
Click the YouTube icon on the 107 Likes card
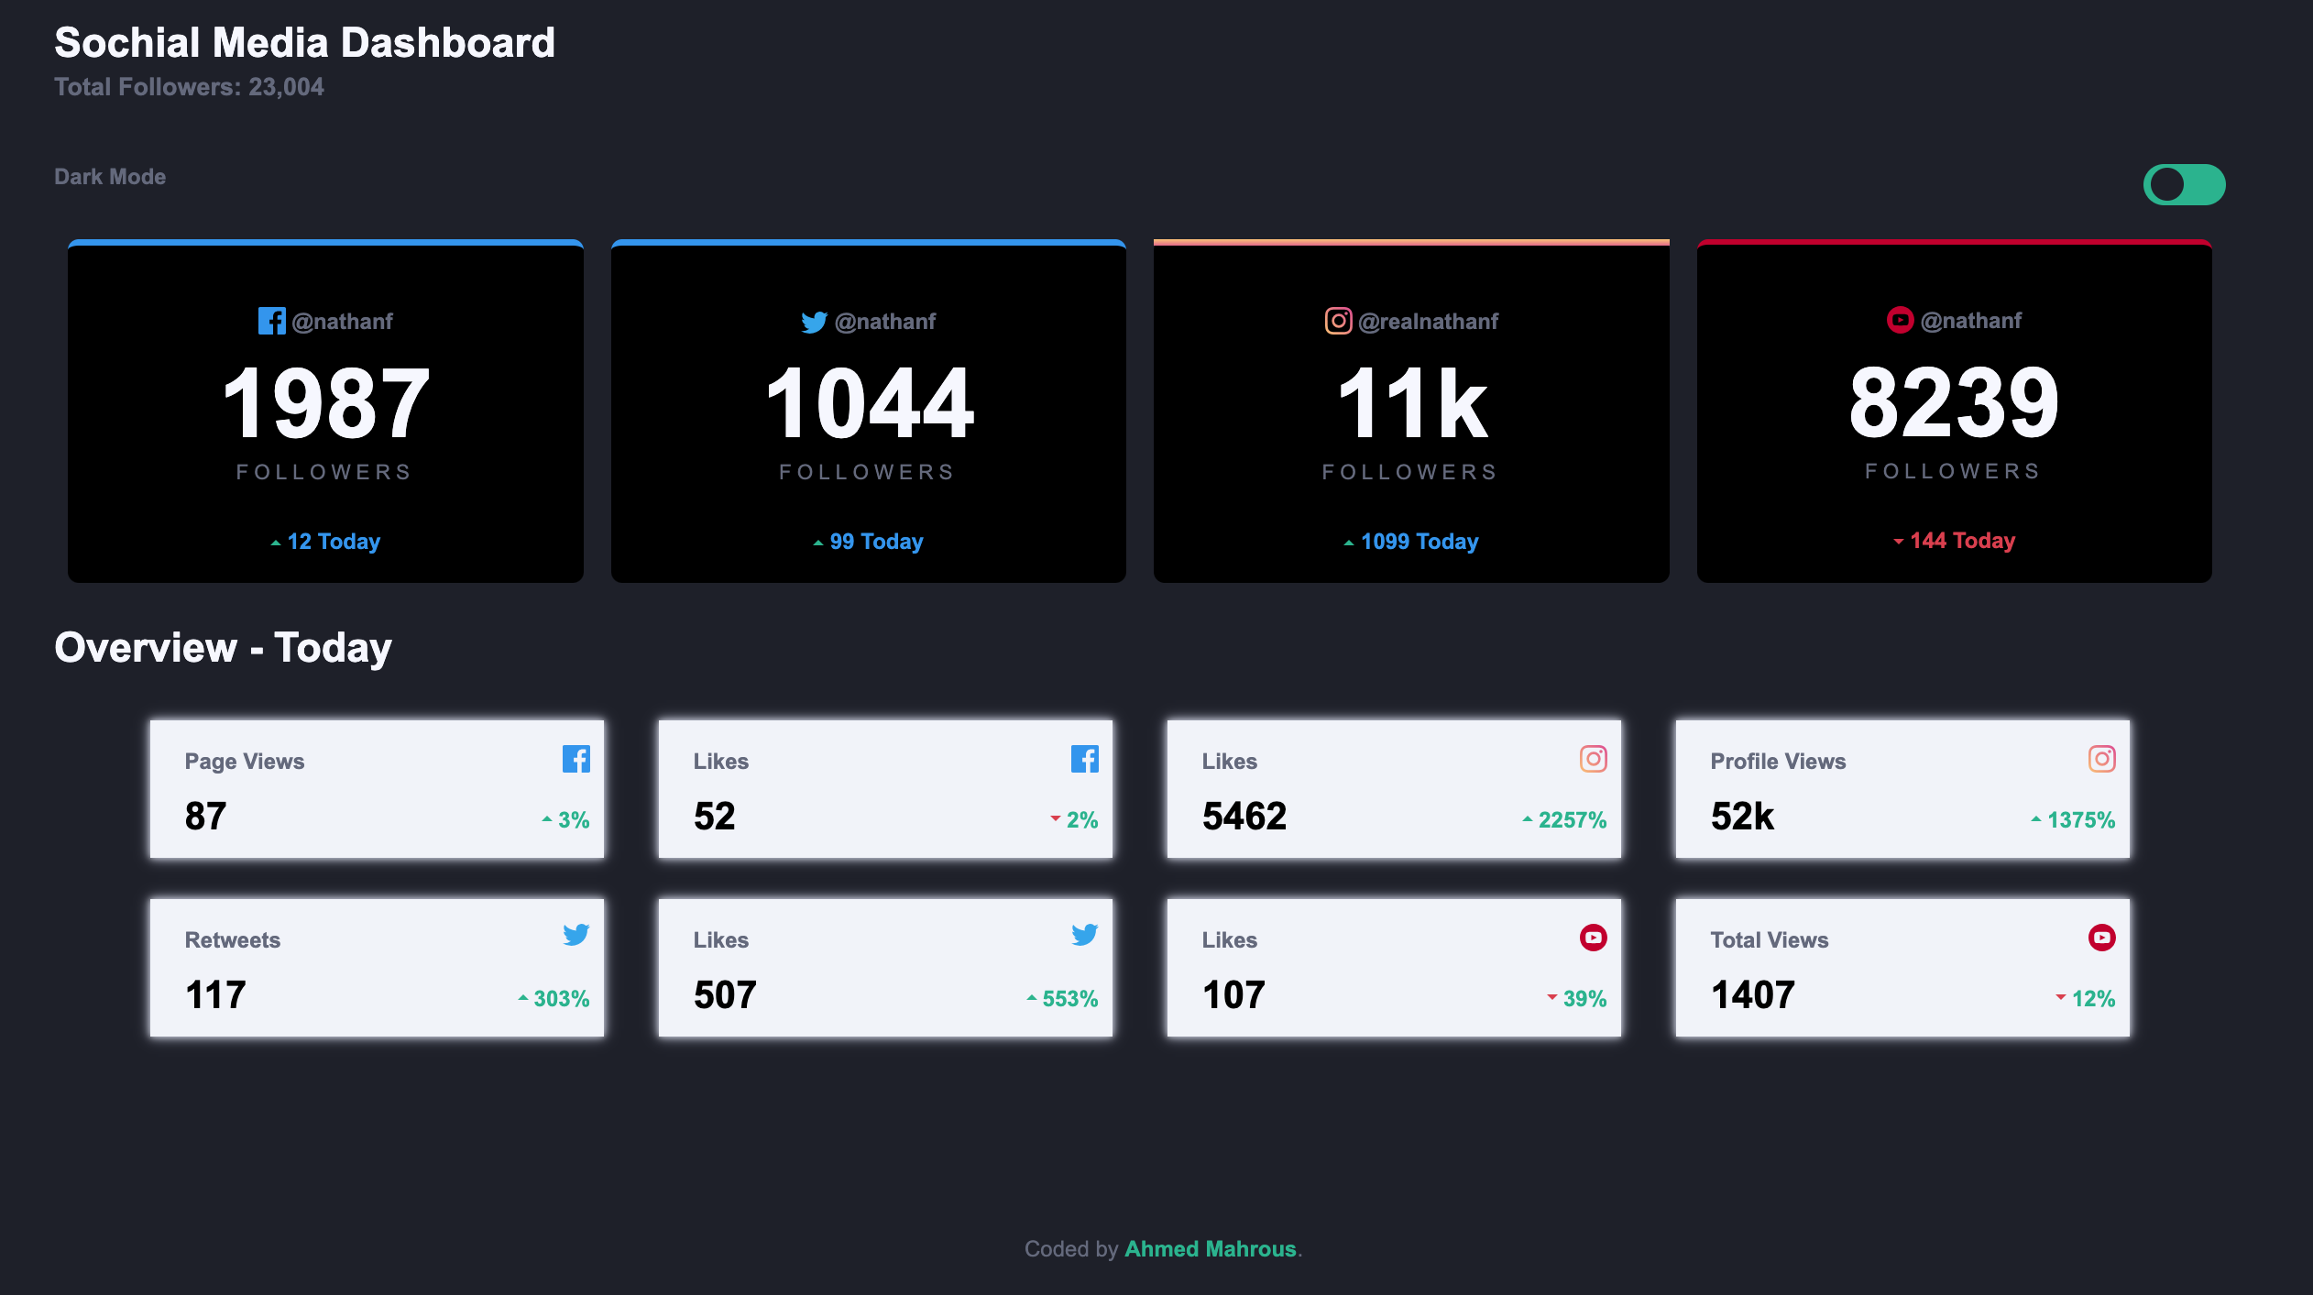1593,937
